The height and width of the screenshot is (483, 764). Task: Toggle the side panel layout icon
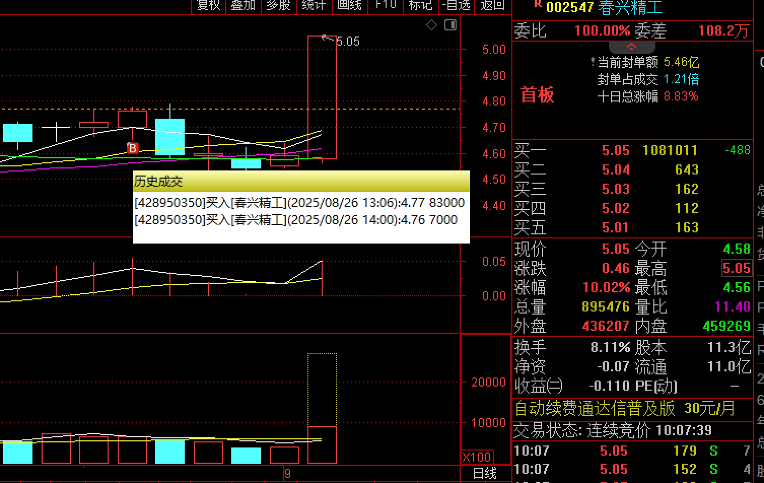(450, 25)
